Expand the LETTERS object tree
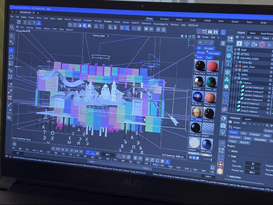 click(x=235, y=54)
